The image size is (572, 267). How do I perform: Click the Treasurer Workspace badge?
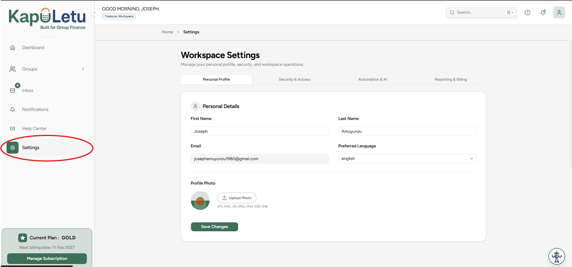point(119,16)
